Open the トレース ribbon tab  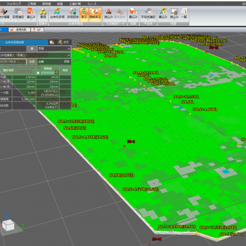[92, 4]
